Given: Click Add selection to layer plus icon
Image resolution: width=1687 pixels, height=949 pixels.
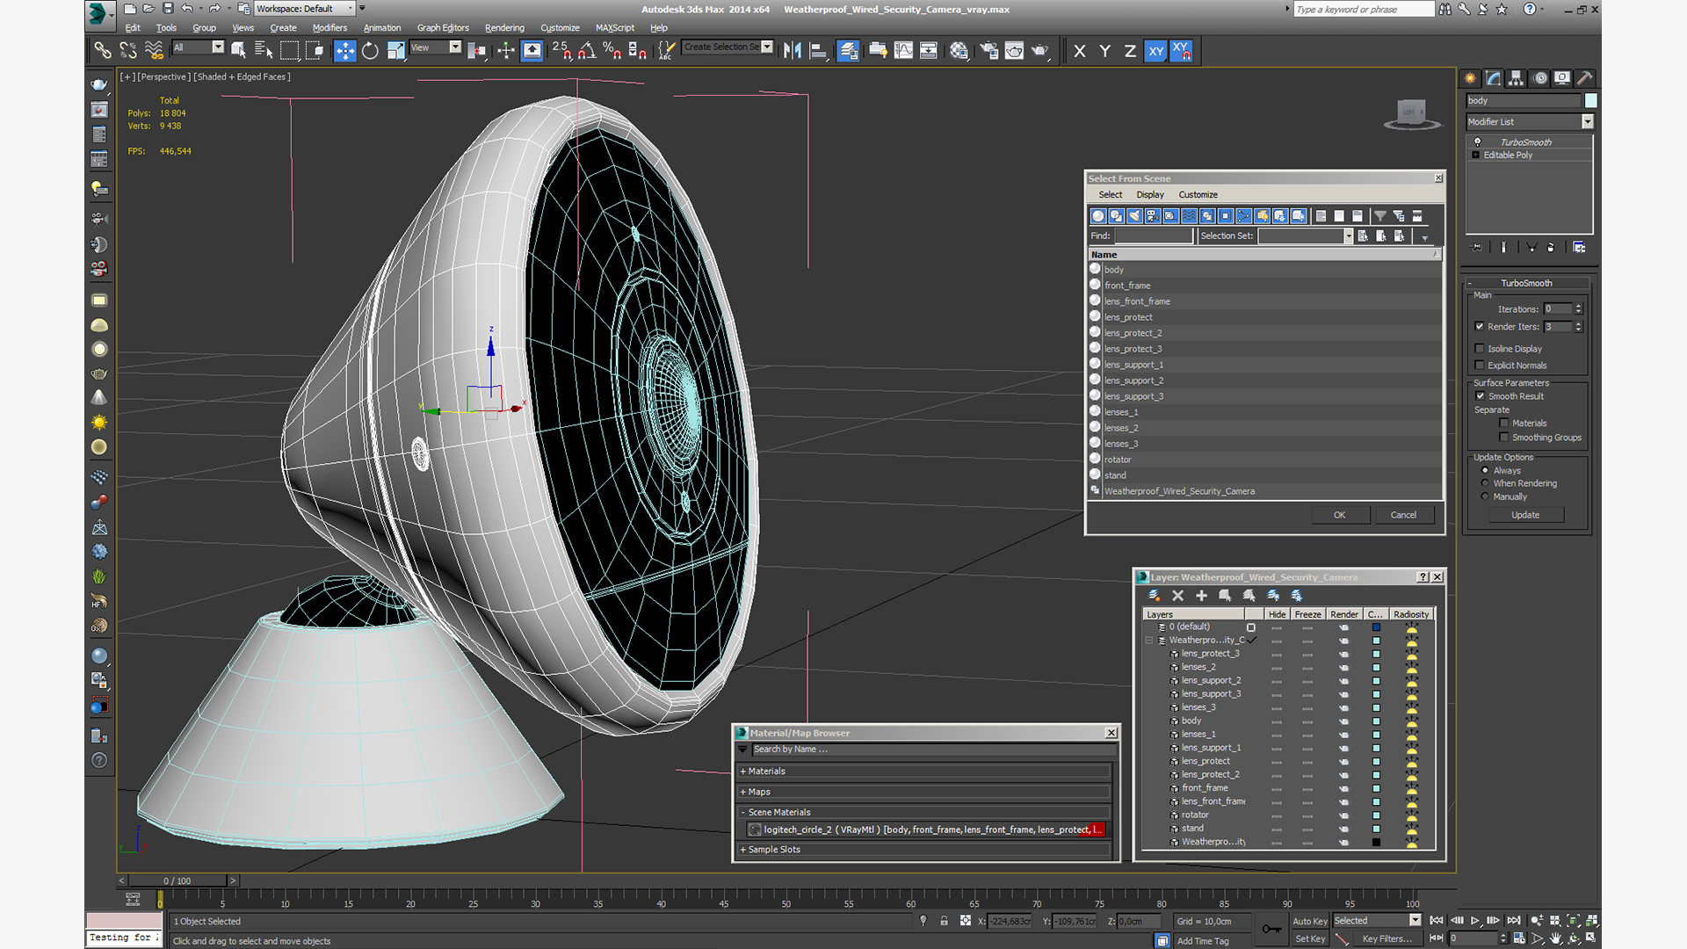Looking at the screenshot, I should tap(1201, 595).
